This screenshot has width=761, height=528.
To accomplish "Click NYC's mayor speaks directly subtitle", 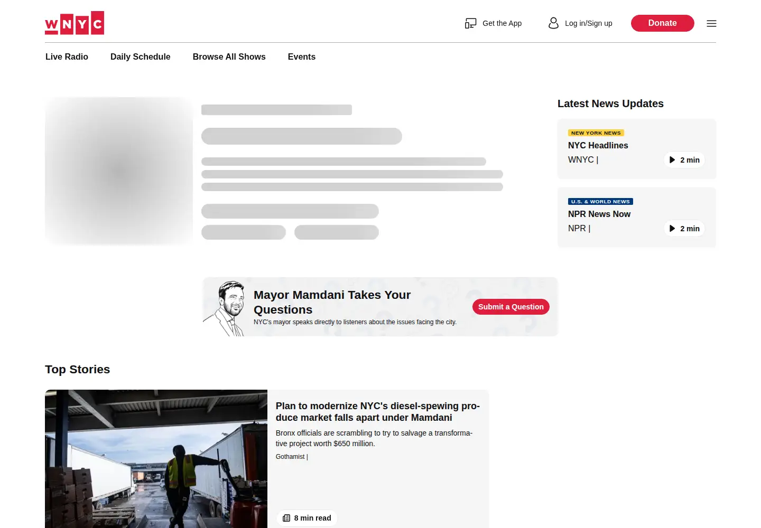I will pyautogui.click(x=355, y=322).
